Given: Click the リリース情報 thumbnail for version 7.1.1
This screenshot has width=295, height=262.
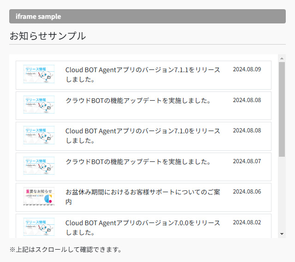Looking at the screenshot, I should (x=39, y=74).
